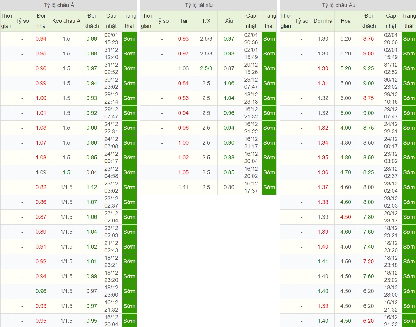
Task: Click 1/1.5 handicap in Asian row 23/12 03:02
Action: (x=66, y=187)
